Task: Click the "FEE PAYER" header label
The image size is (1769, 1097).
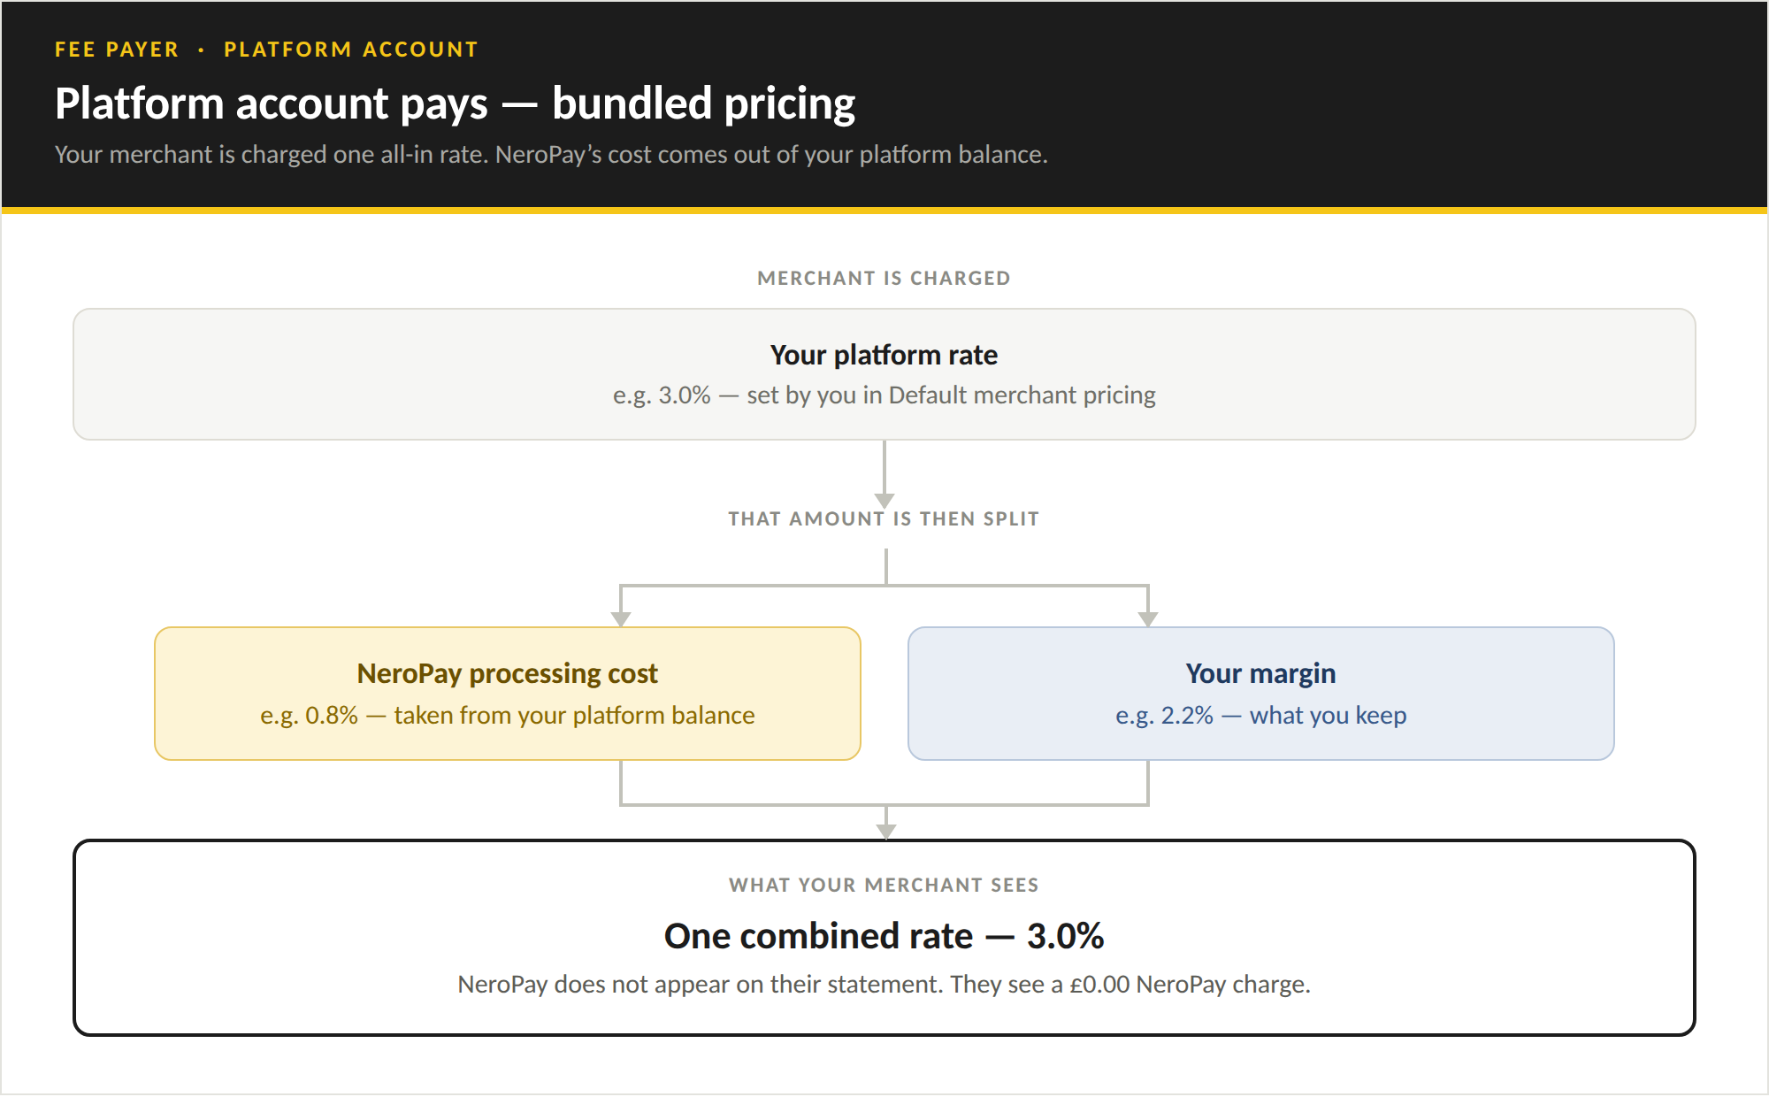Action: point(117,50)
